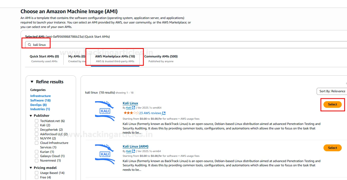Click external link icon next to Kali publisher in first result
The width and height of the screenshot is (347, 180).
pyautogui.click(x=134, y=108)
